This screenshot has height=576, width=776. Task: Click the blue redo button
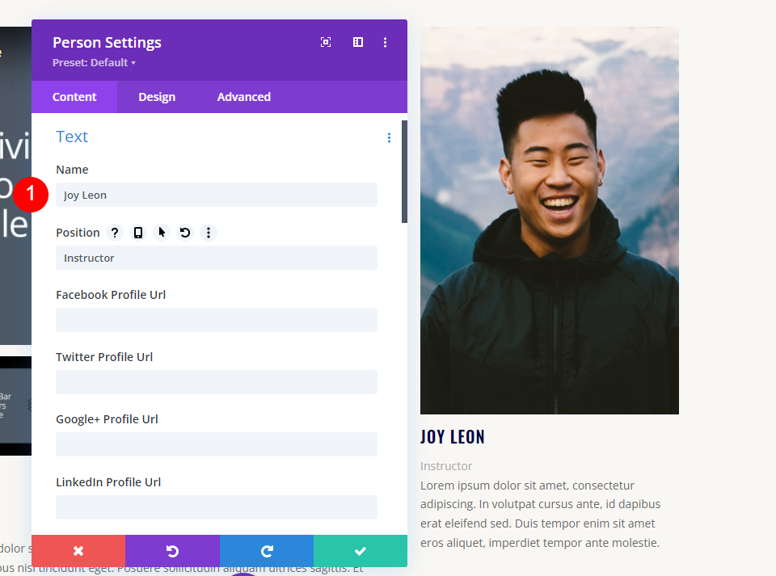266,551
